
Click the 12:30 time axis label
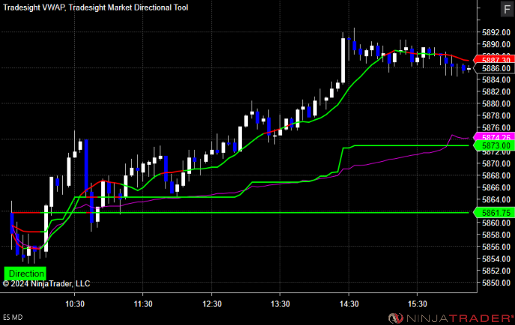[212, 304]
